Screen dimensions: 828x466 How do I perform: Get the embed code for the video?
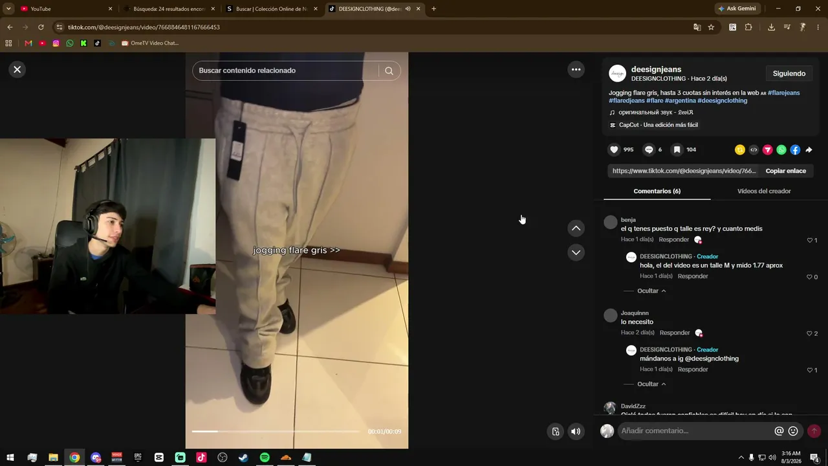(x=754, y=150)
